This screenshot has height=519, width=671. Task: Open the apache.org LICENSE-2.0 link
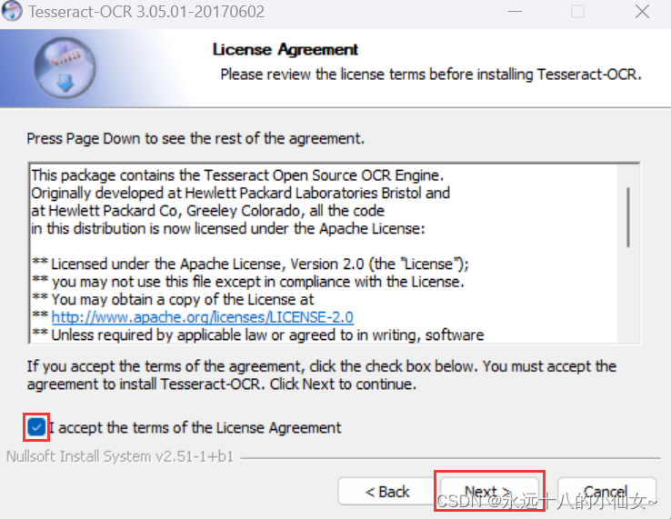[x=202, y=317]
